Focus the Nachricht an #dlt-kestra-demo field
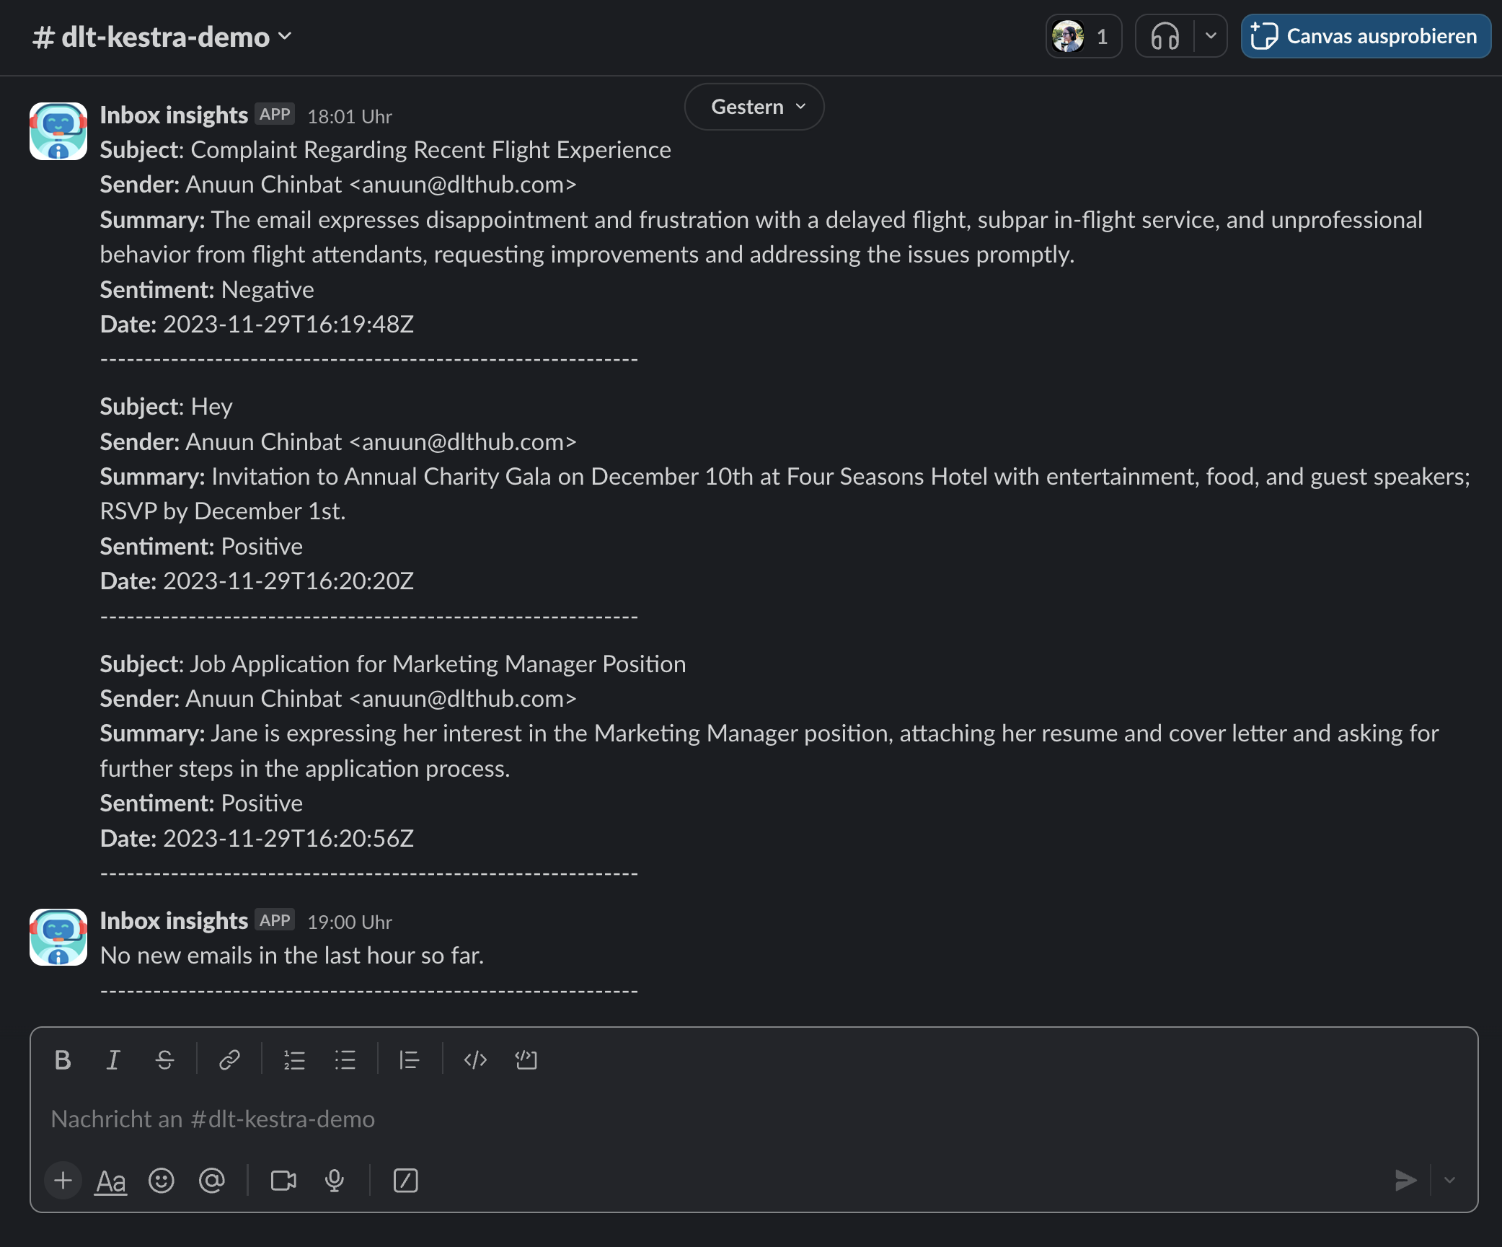The height and width of the screenshot is (1247, 1502). pos(721,1119)
